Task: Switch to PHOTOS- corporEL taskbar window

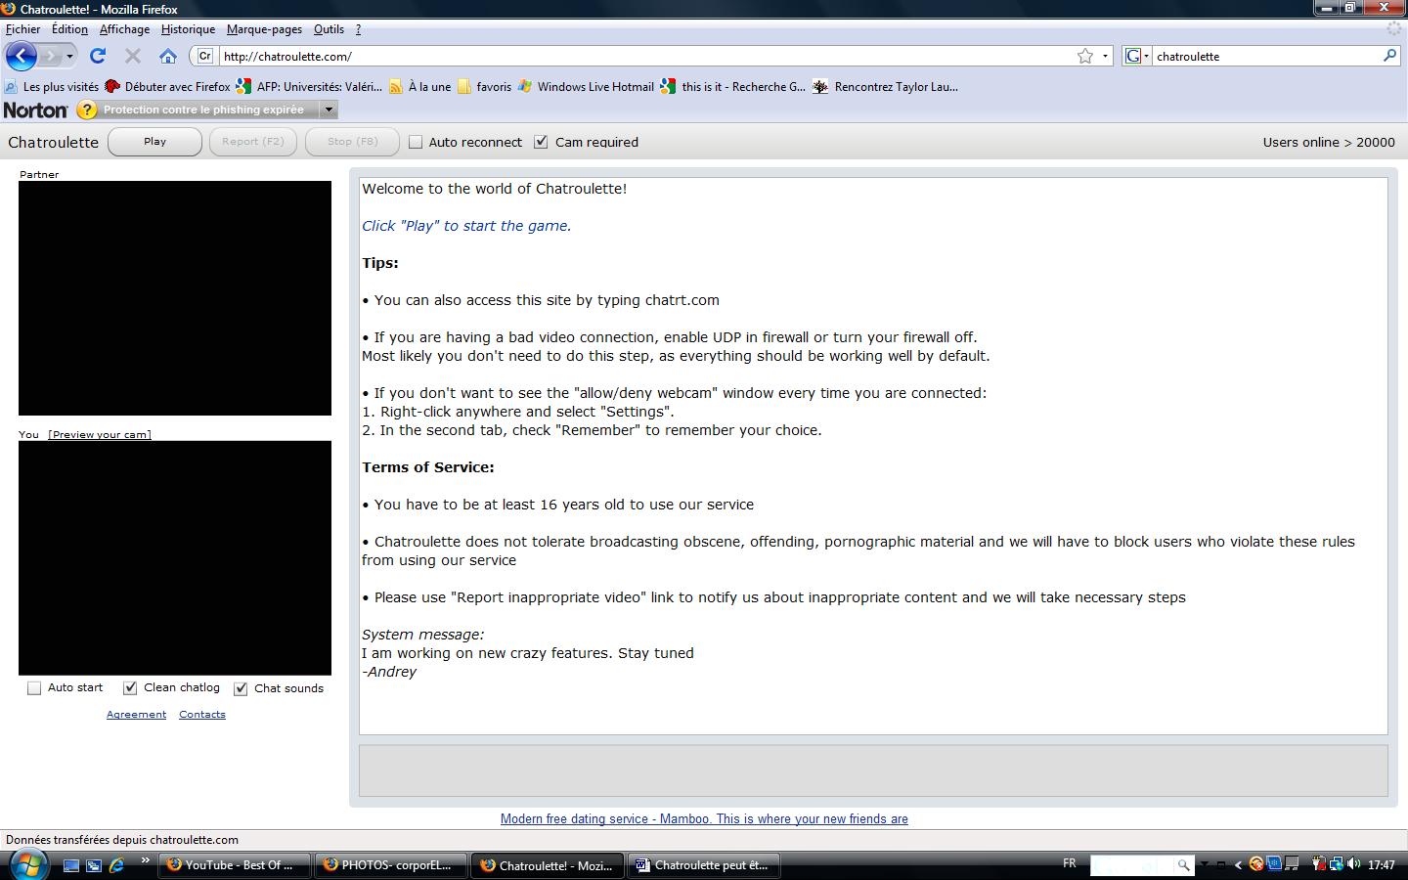Action: coord(391,865)
